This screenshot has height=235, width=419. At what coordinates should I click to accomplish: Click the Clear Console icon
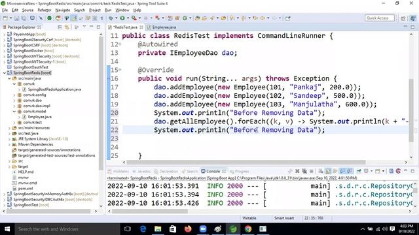(x=321, y=171)
